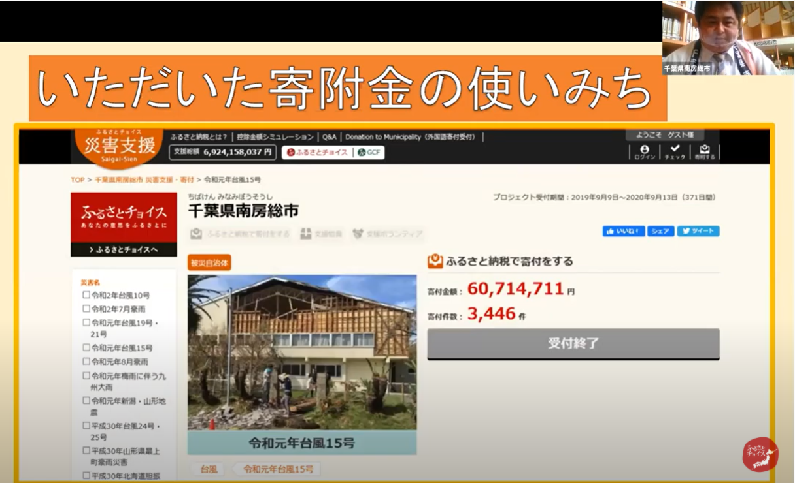Click the チェック checkmark icon

tap(675, 152)
